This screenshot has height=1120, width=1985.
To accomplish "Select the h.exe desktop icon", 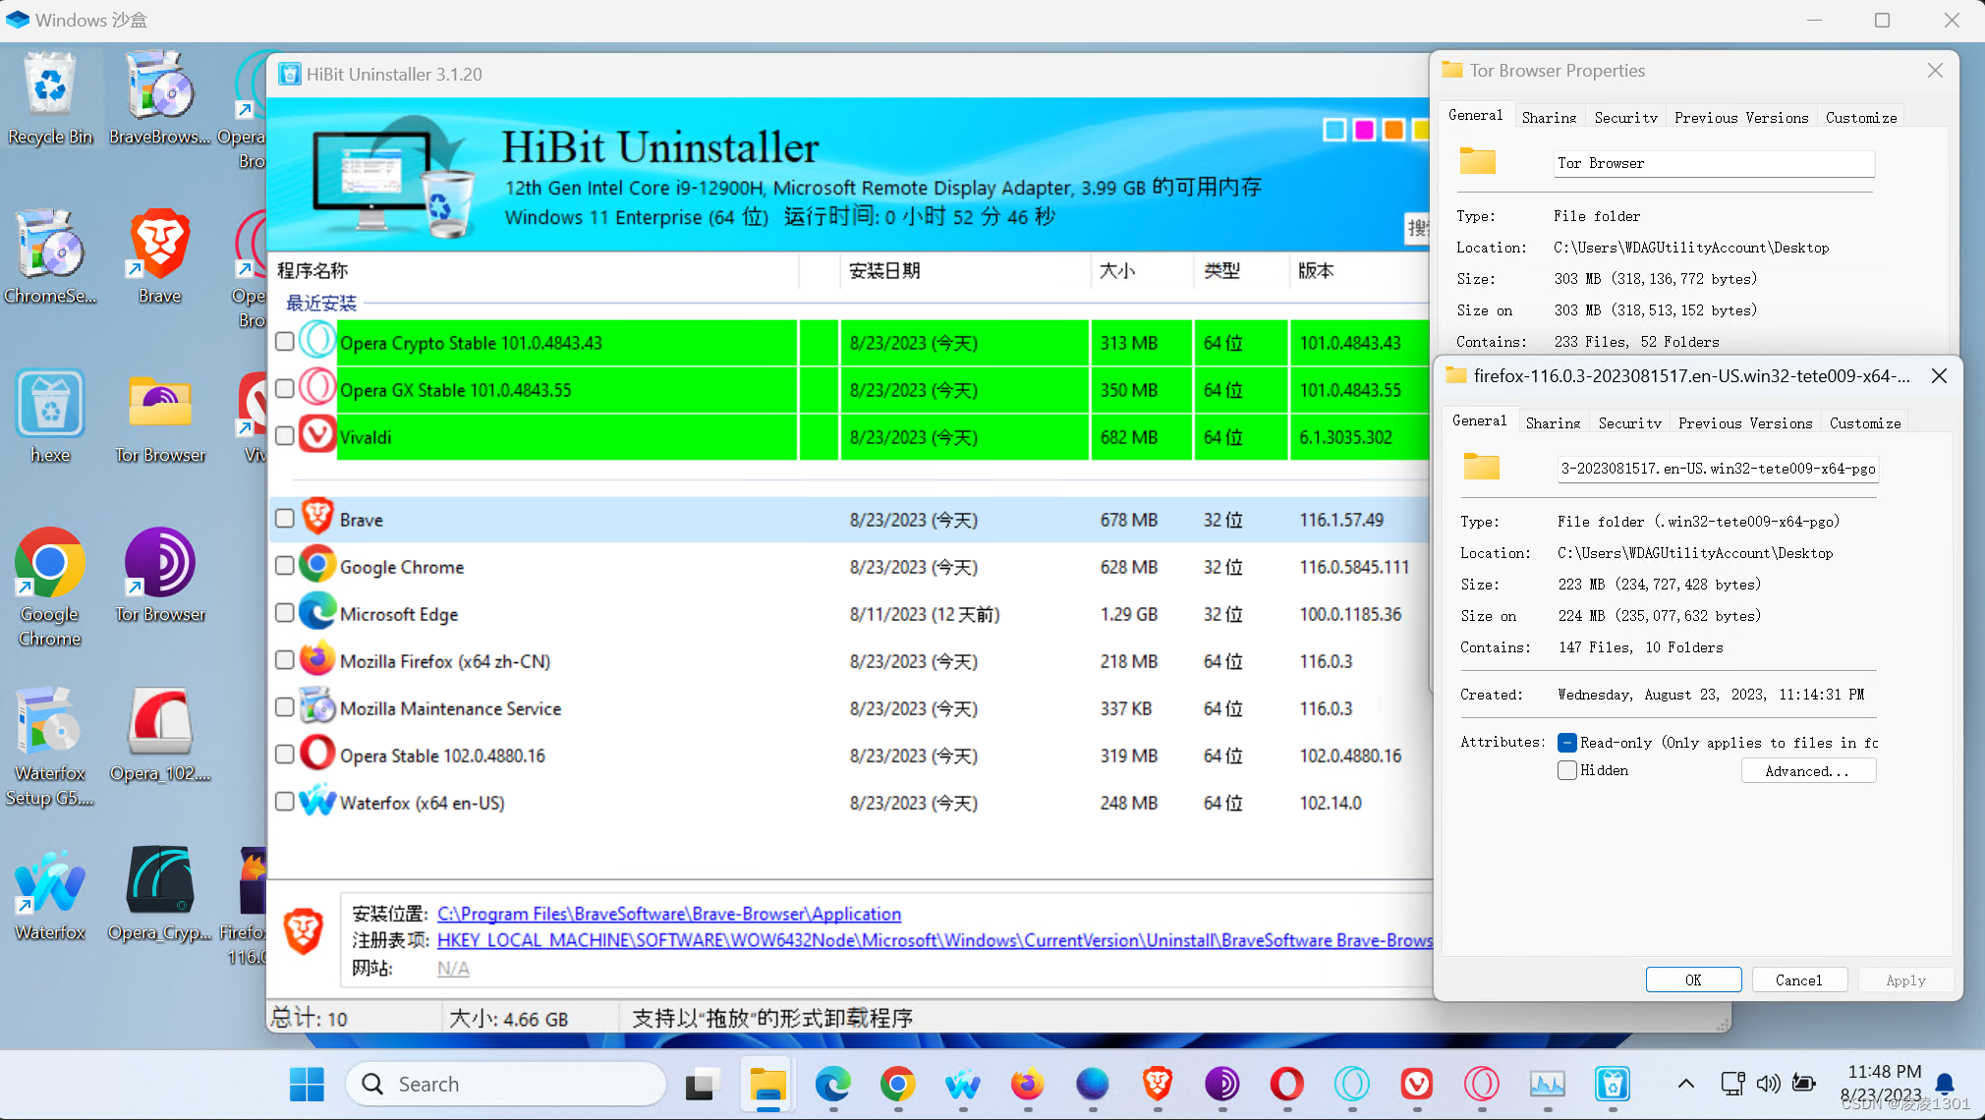I will (x=50, y=417).
